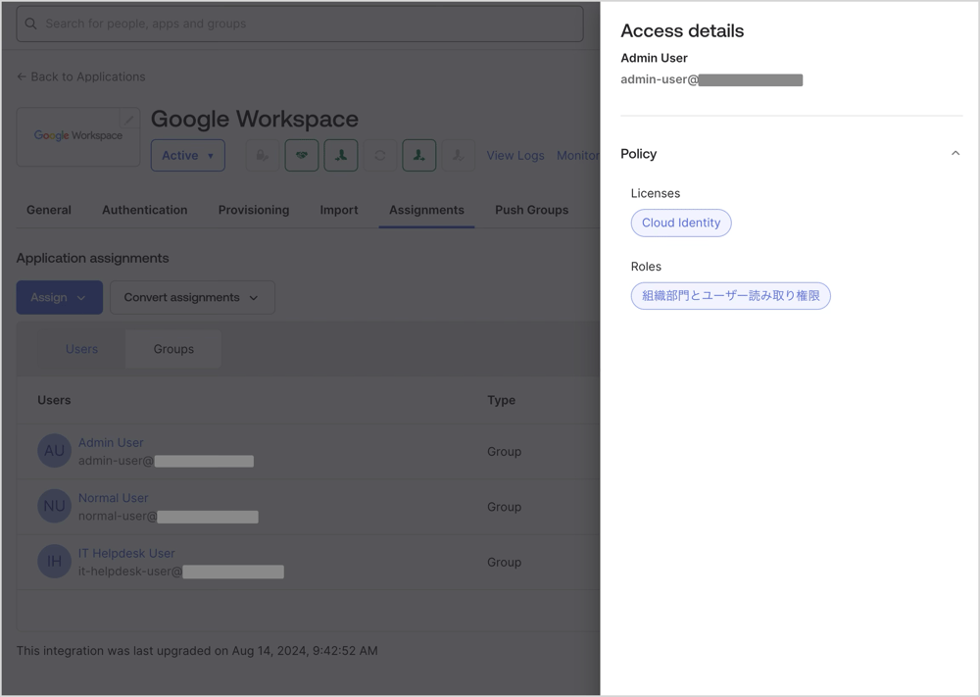980x697 pixels.
Task: Click the green add-user provisioning icon
Action: pos(419,156)
